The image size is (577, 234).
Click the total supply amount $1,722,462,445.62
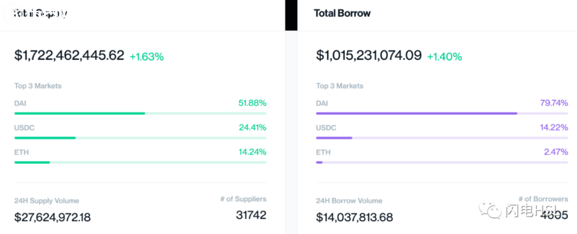click(x=69, y=55)
